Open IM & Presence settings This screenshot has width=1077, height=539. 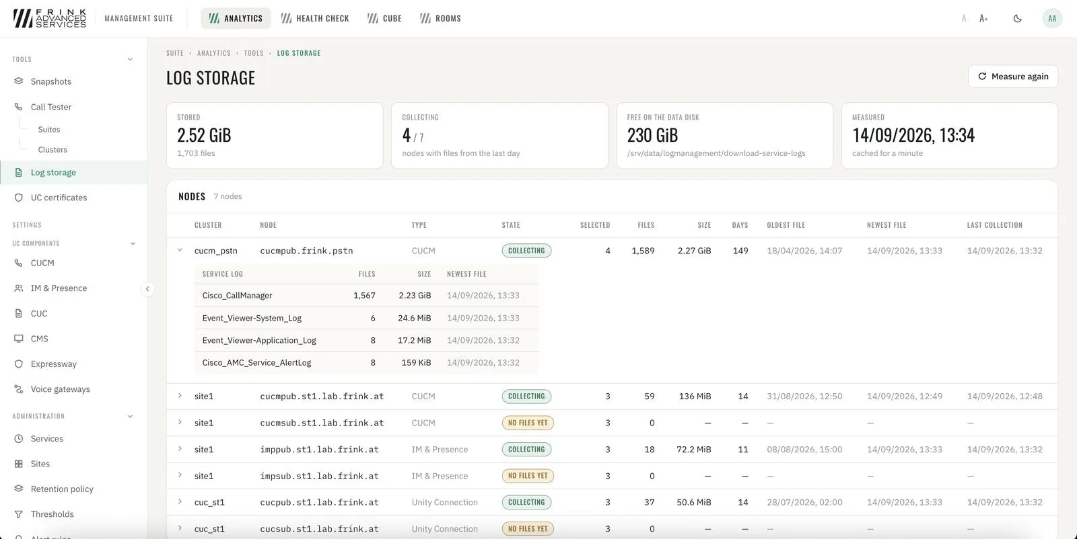[59, 288]
